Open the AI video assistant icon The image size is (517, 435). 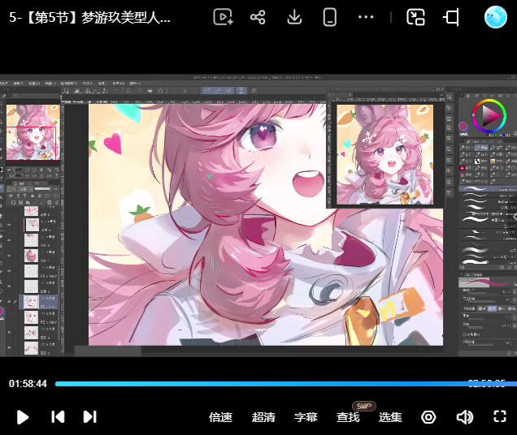224,17
